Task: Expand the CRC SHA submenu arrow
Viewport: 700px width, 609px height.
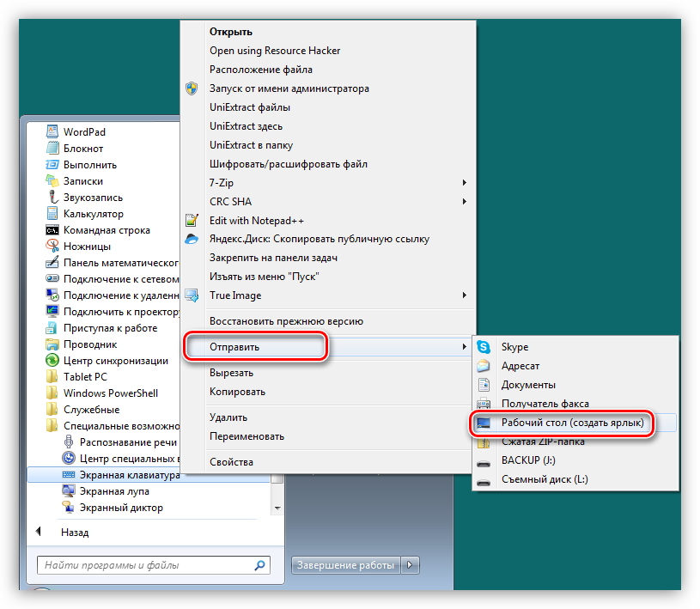Action: pos(465,201)
